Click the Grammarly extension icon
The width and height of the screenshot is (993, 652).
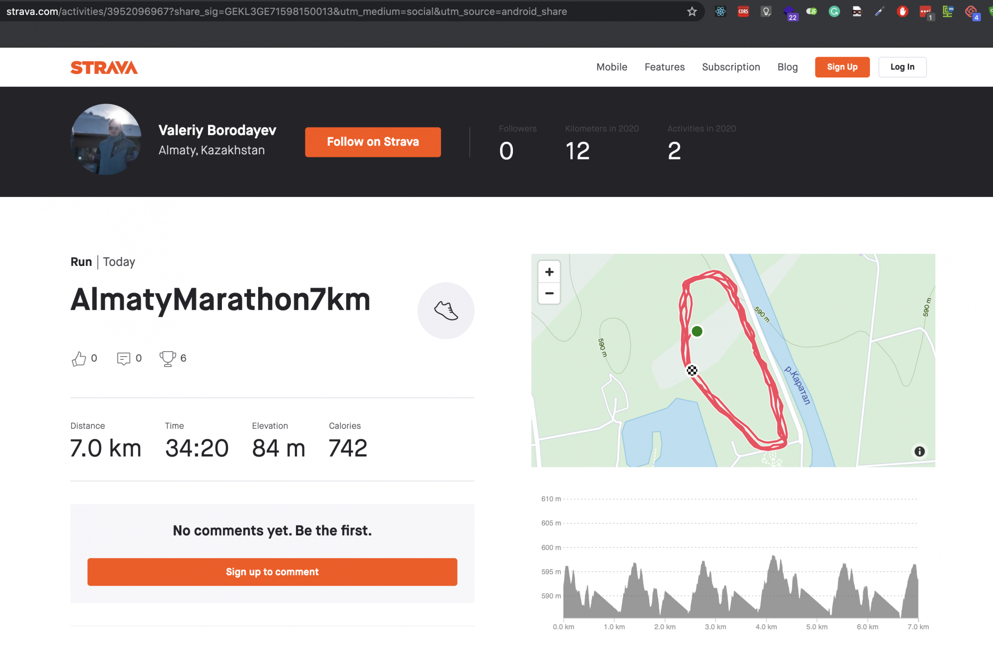tap(834, 11)
